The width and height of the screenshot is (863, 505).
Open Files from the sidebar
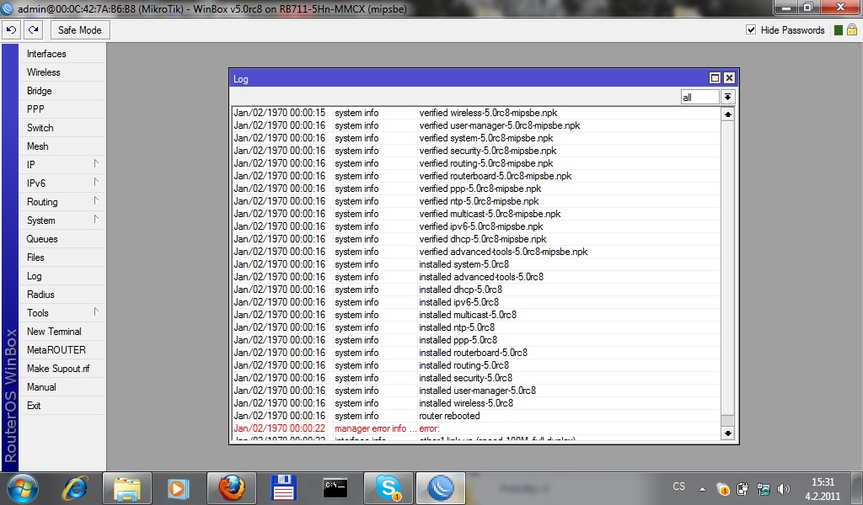[62, 258]
